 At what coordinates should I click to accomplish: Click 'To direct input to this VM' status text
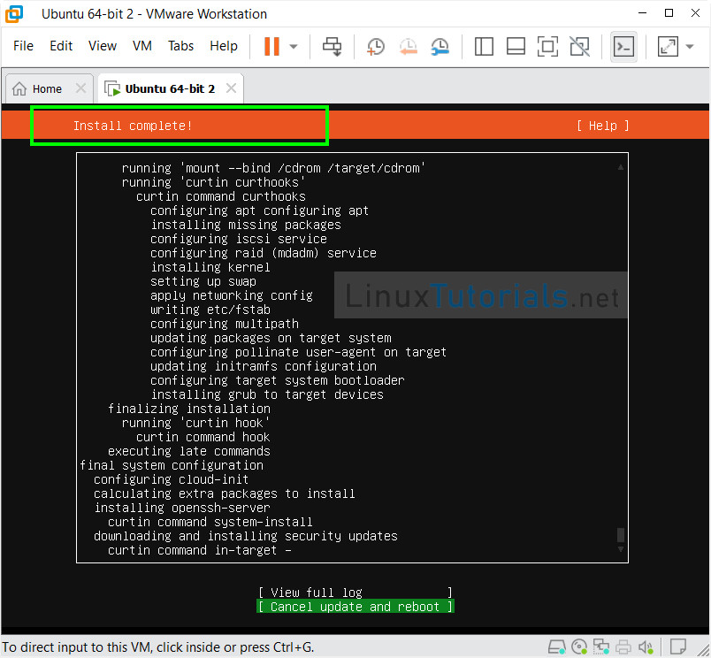(x=157, y=647)
